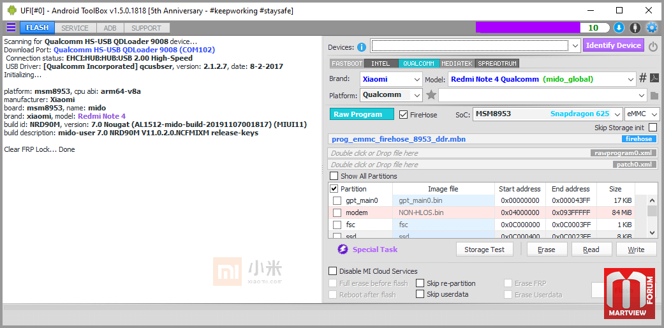
Task: Click the power icon beside Identify Device
Action: [653, 46]
